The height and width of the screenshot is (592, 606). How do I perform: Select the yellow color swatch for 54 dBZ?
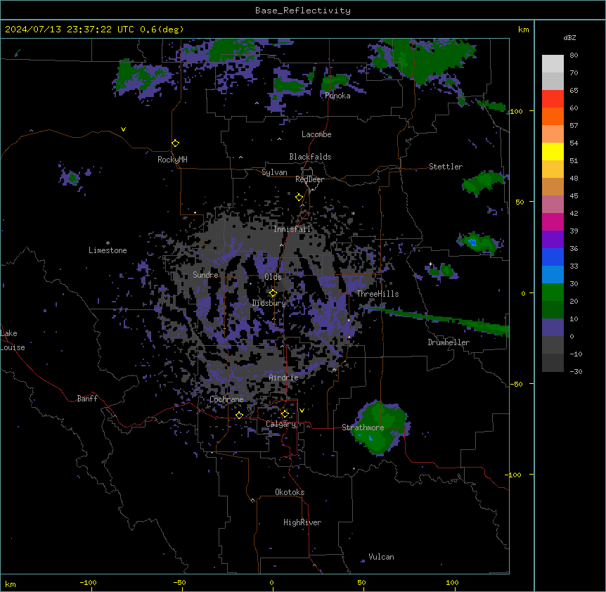553,151
